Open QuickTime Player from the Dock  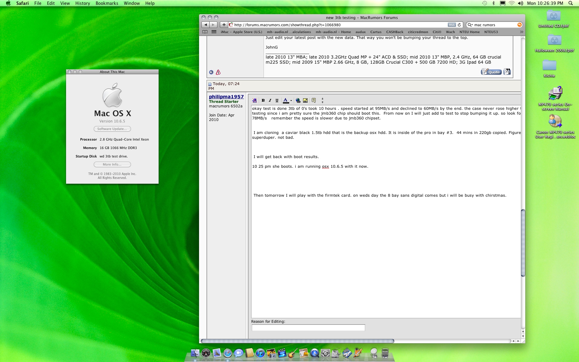click(315, 353)
